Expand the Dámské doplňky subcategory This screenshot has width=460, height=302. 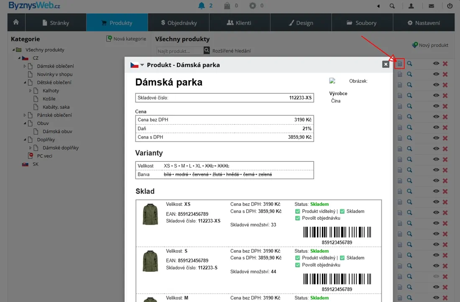click(30, 148)
